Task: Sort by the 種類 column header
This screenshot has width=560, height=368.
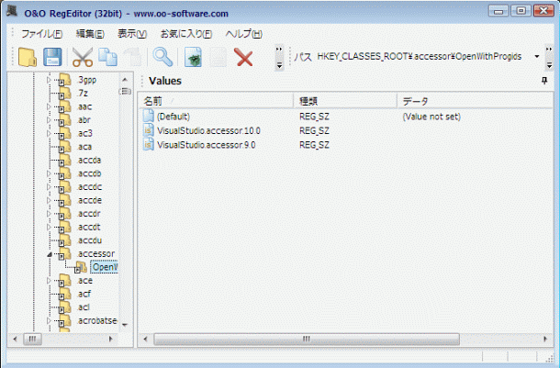Action: pos(345,101)
